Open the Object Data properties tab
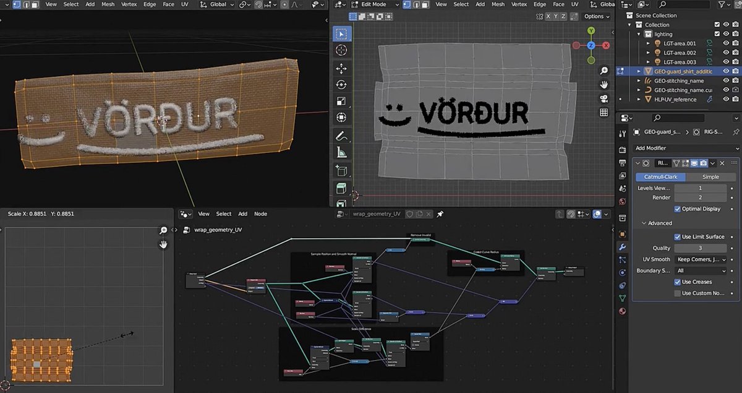Image resolution: width=742 pixels, height=393 pixels. tap(623, 298)
